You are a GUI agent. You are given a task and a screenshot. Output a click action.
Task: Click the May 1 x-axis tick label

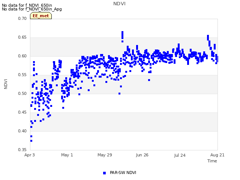pyautogui.click(x=67, y=155)
